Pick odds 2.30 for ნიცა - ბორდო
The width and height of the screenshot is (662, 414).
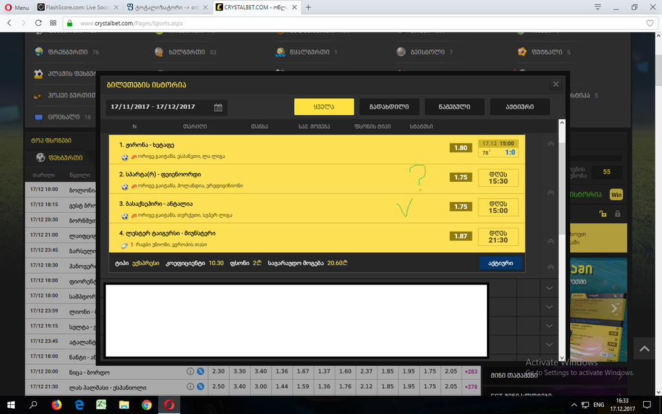219,371
